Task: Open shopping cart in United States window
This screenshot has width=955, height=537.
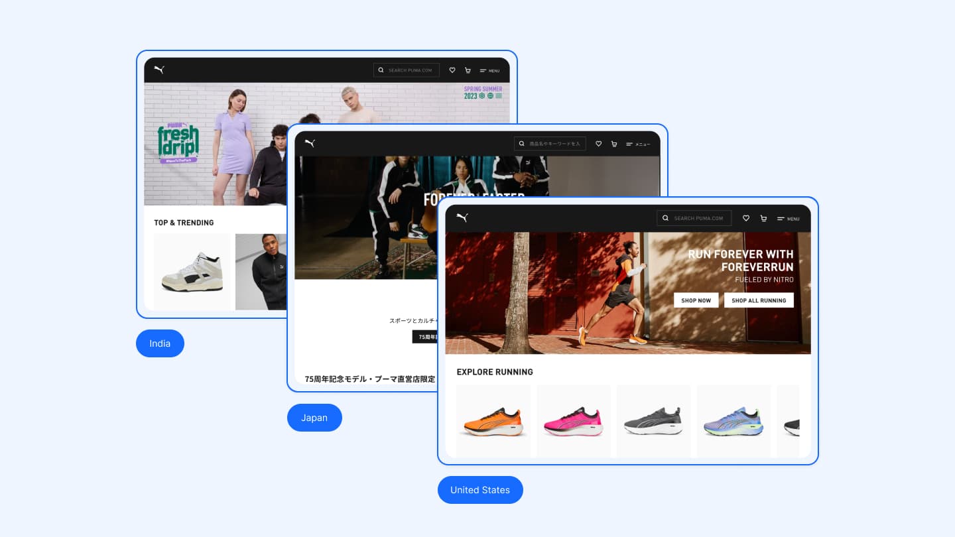Action: (x=763, y=218)
